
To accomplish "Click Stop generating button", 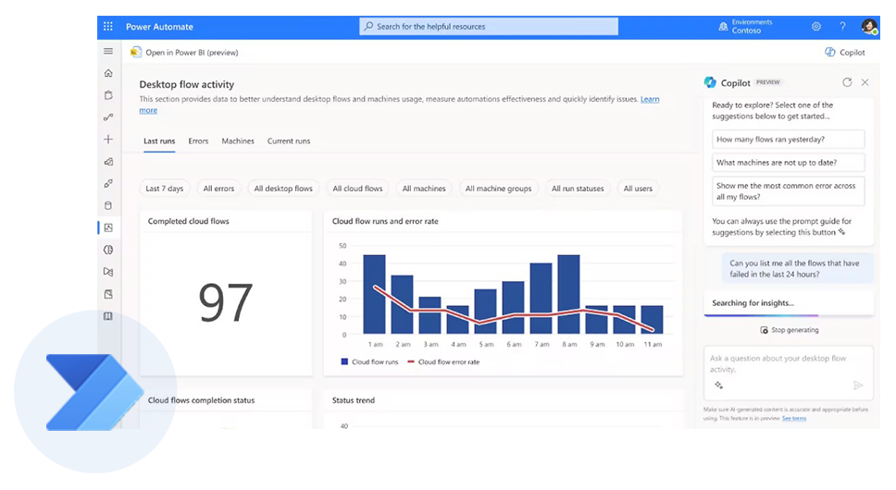I will point(789,330).
